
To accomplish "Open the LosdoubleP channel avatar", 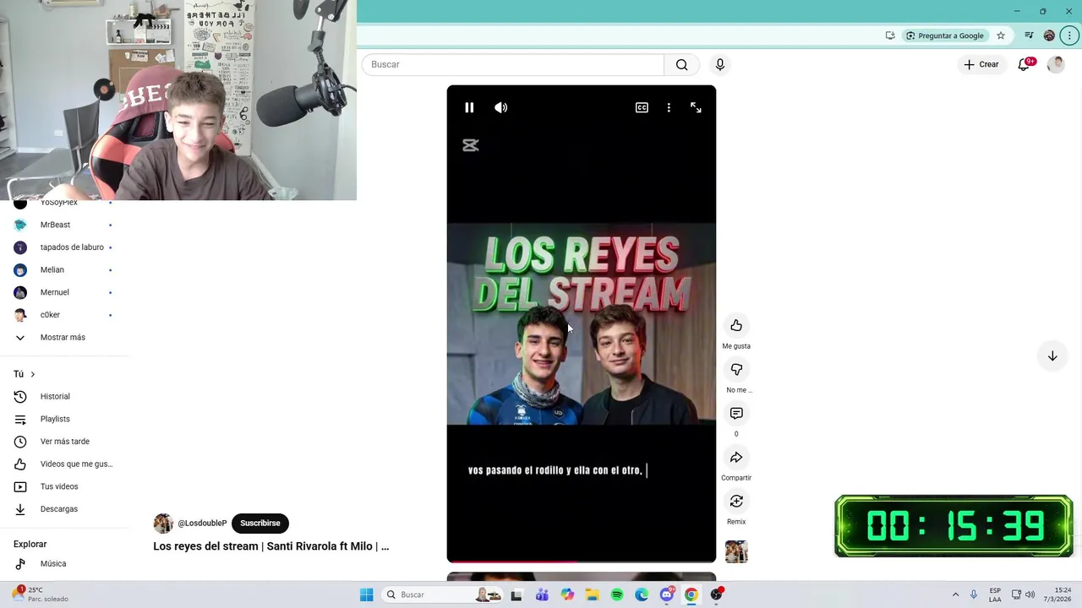I will point(163,523).
